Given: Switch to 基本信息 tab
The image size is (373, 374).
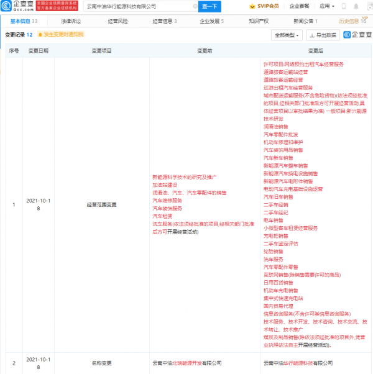Looking at the screenshot, I should 24,21.
